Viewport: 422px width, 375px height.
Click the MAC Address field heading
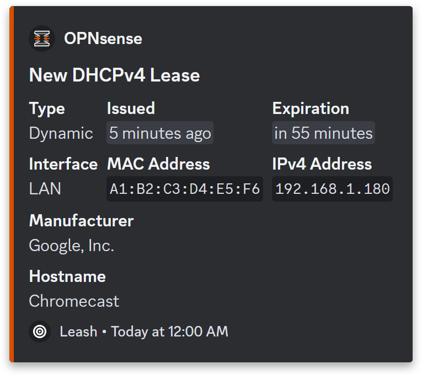click(x=158, y=164)
